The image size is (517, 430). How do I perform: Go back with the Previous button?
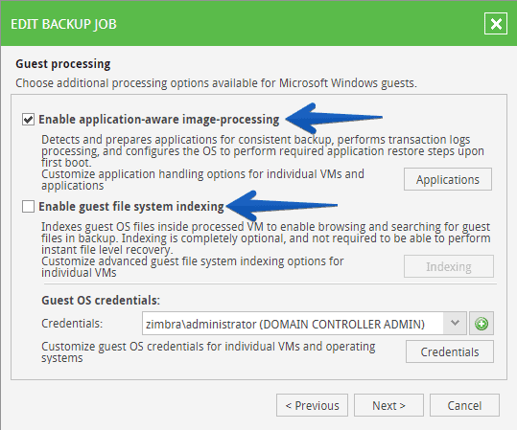coord(312,405)
